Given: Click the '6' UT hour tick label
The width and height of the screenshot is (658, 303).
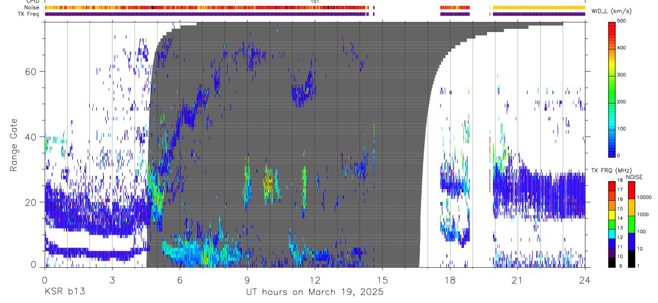Looking at the screenshot, I should pyautogui.click(x=180, y=280).
